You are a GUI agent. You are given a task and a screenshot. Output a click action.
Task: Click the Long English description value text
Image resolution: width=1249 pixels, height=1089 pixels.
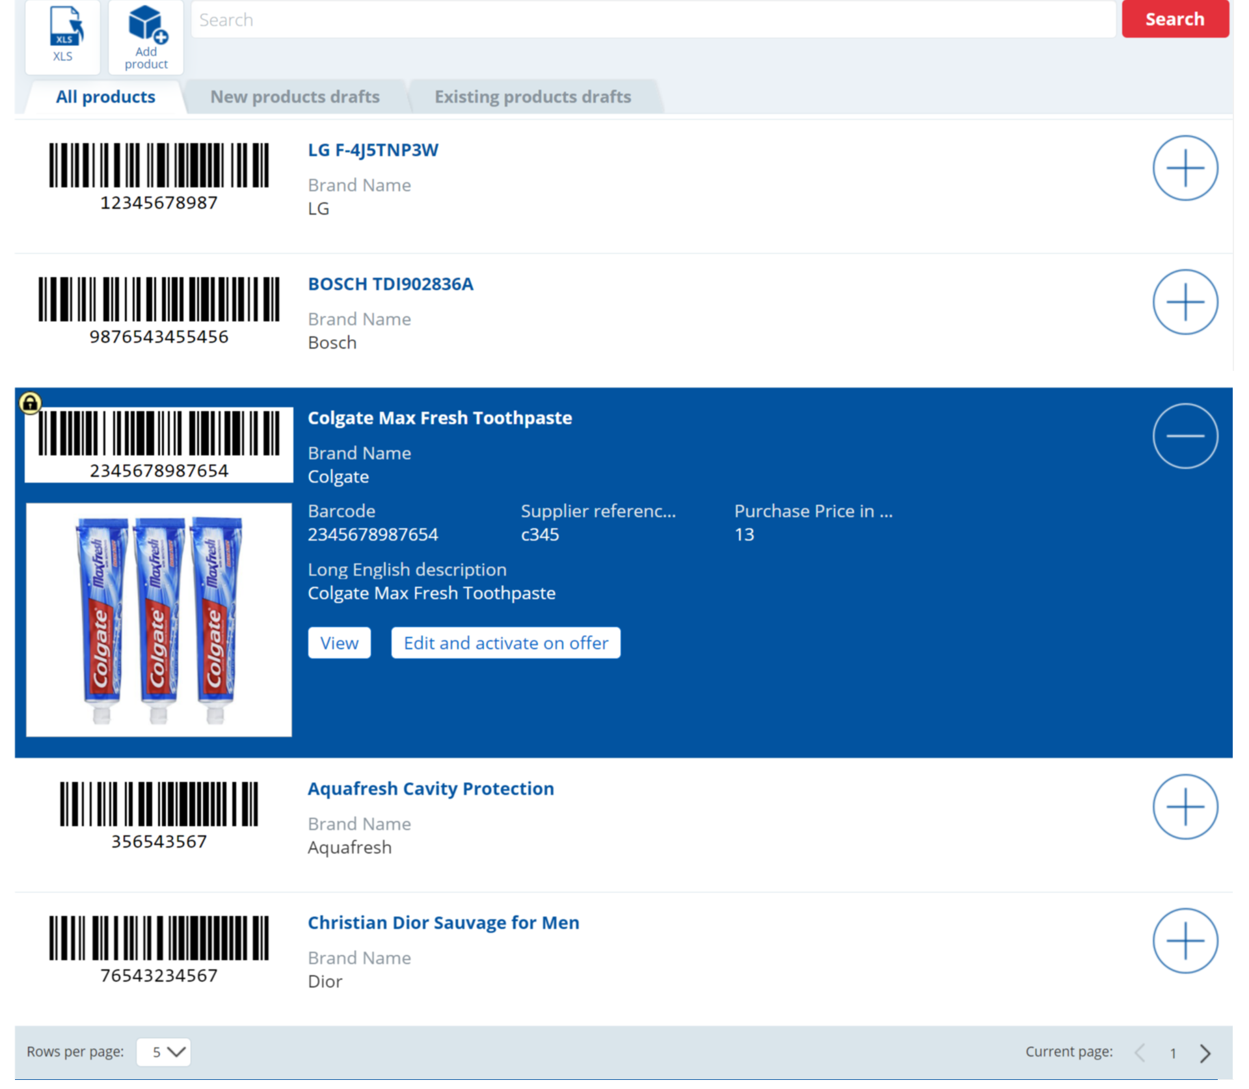431,593
